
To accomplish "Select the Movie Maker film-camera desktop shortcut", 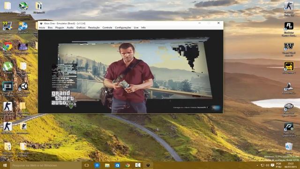I will 23,128.
